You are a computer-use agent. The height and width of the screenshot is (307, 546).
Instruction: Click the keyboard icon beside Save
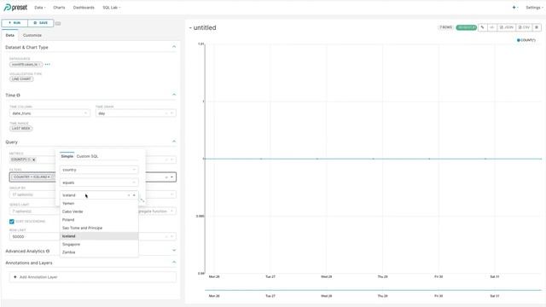tap(58, 23)
